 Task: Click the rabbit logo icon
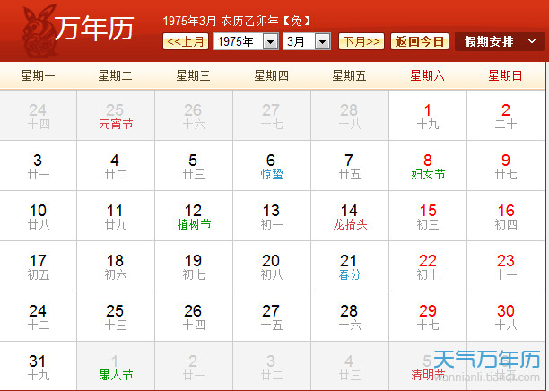(39, 30)
